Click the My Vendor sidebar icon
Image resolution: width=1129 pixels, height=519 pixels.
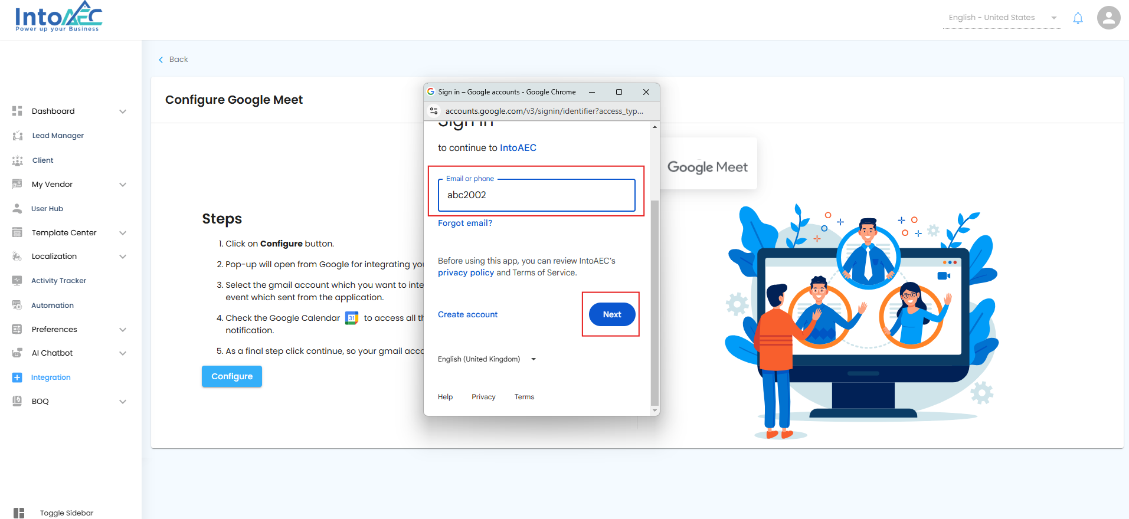pyautogui.click(x=17, y=184)
